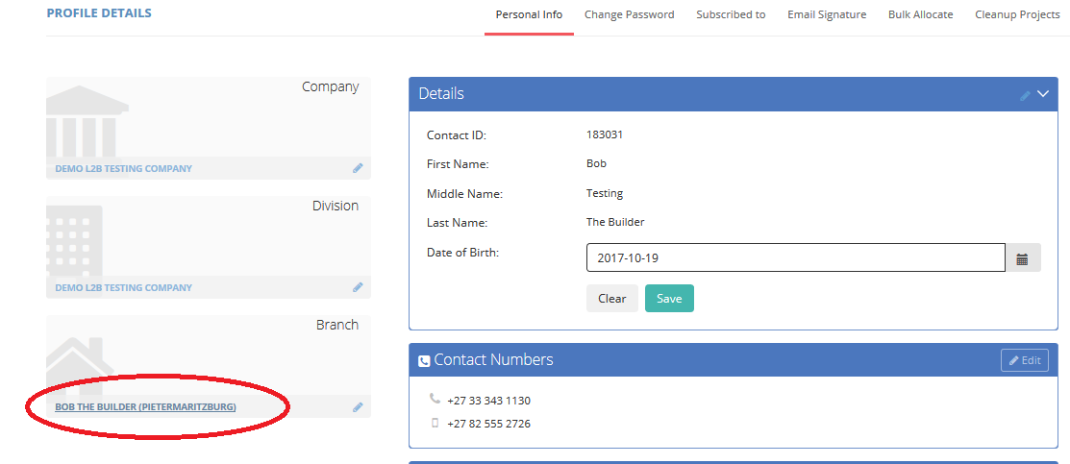
Task: Click the pencil edit icon on Company card
Action: [358, 168]
